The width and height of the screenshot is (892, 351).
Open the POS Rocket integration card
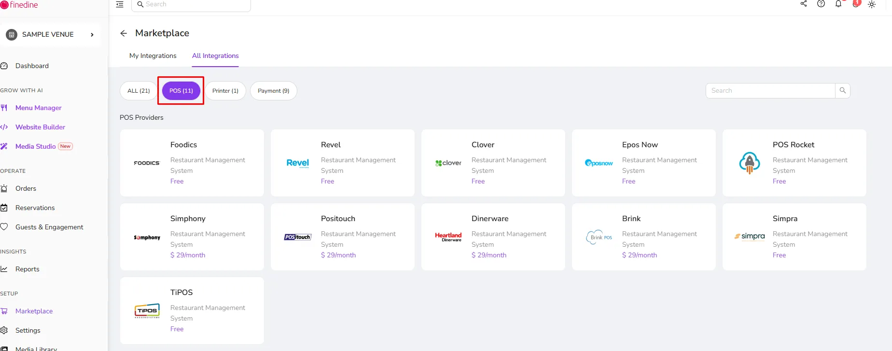794,163
